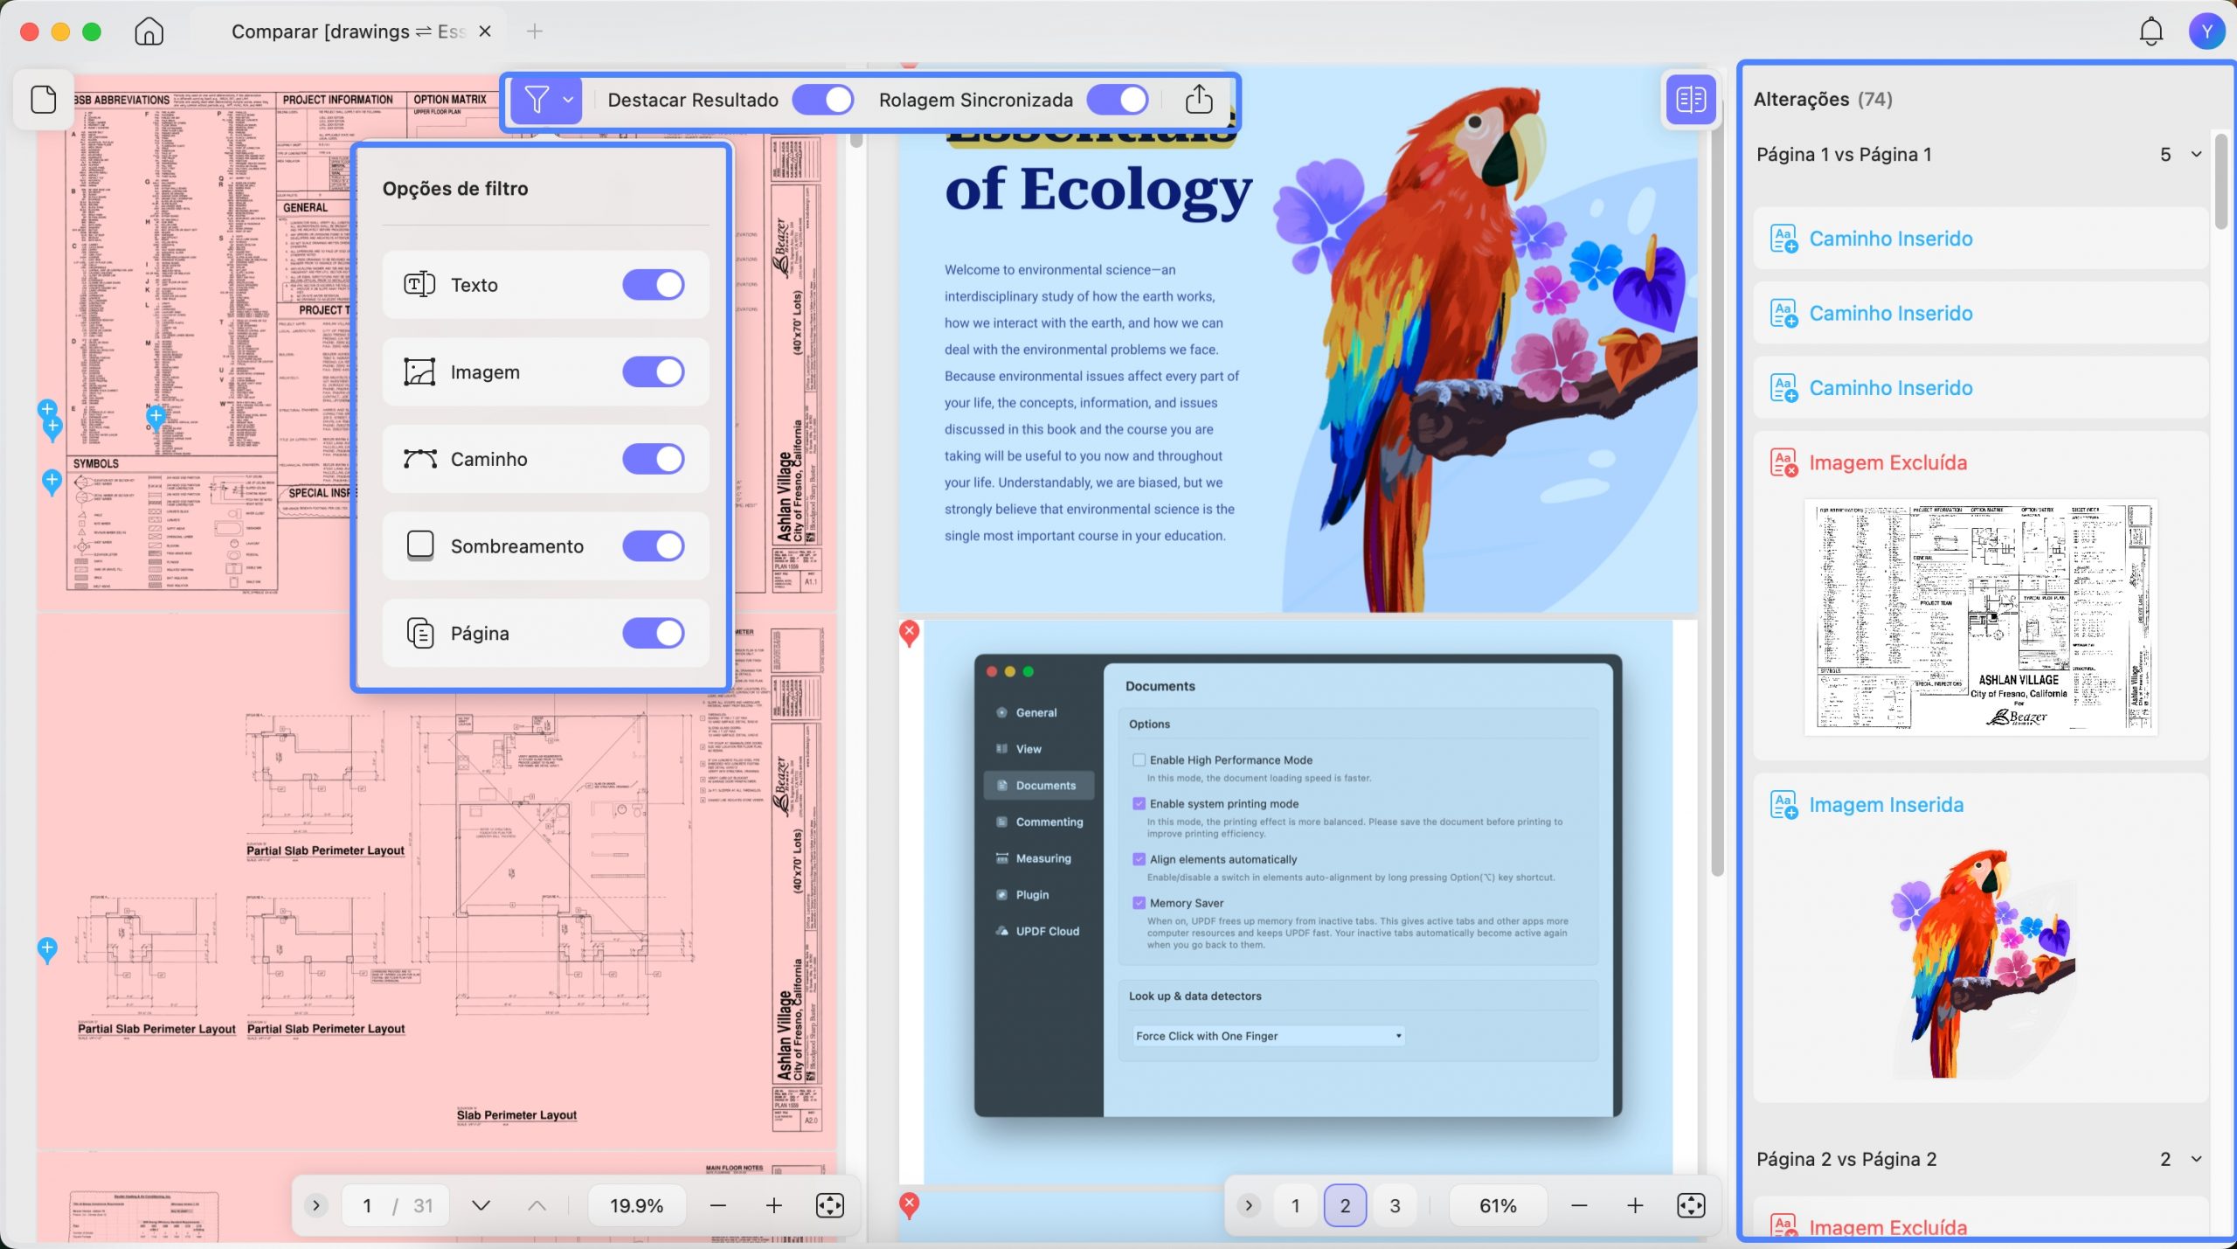This screenshot has height=1249, width=2237.
Task: Open the home screen icon
Action: pyautogui.click(x=149, y=31)
